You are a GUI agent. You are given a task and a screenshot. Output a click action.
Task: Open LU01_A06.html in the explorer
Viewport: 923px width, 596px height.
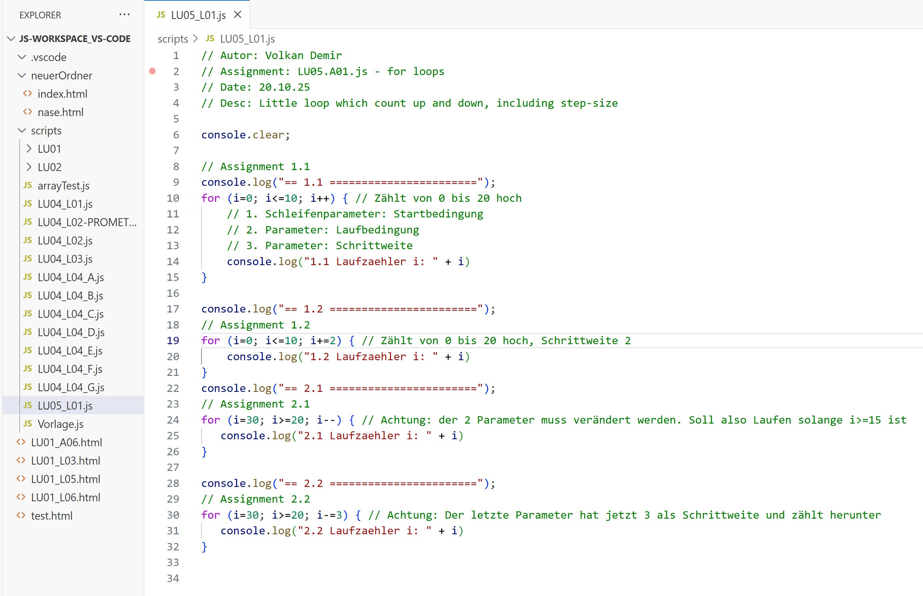[x=66, y=442]
